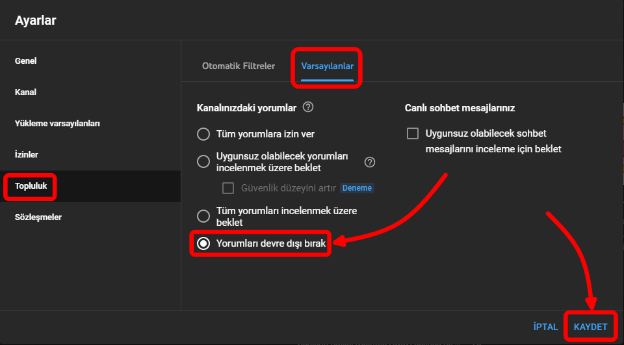
Task: Select Tüm yorumlara izin ver option
Action: click(203, 134)
